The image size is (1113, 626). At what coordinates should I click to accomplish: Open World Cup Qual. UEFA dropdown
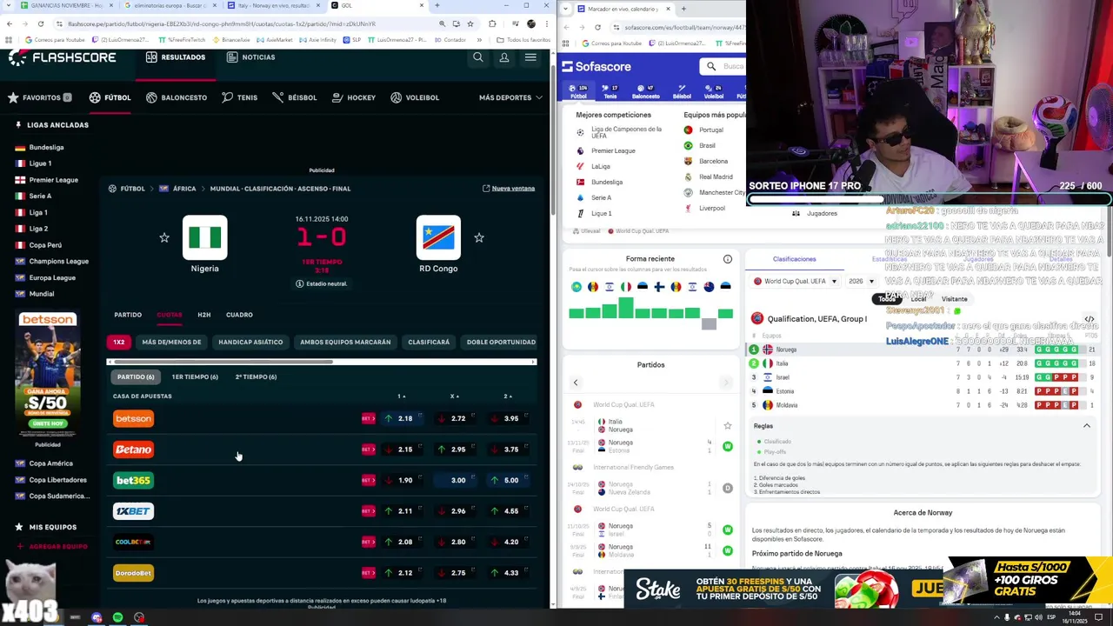click(x=796, y=281)
